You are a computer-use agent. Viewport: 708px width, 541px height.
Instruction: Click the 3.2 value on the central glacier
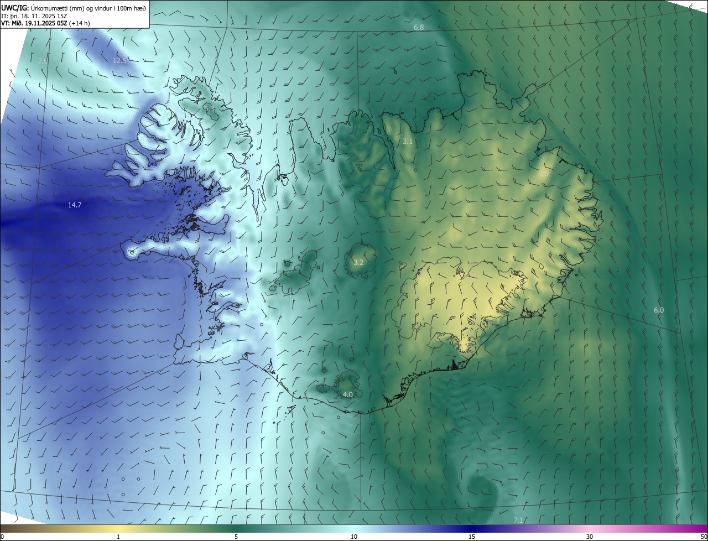358,262
